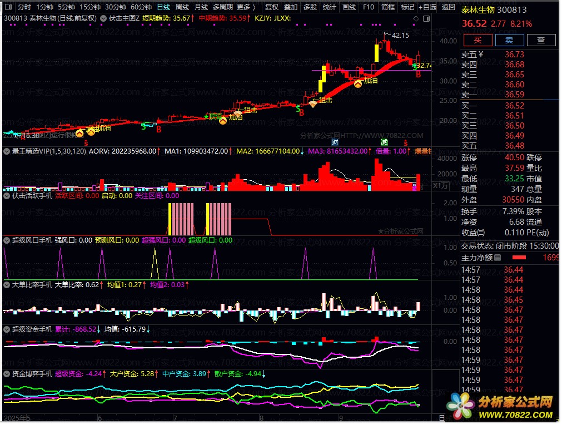Click the X1万 volume unit label

tap(440, 186)
